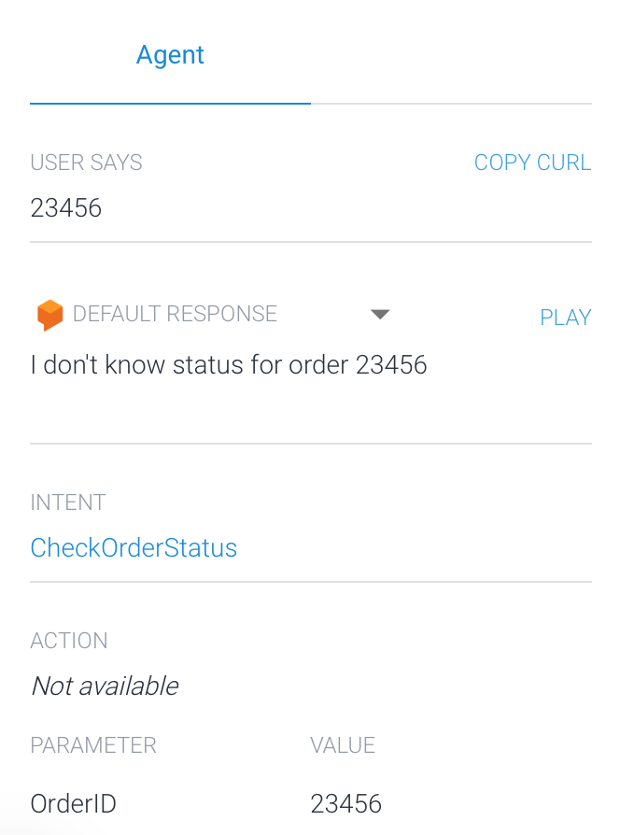Image resolution: width=620 pixels, height=835 pixels.
Task: Click the blank area below the response text
Action: pos(311,411)
